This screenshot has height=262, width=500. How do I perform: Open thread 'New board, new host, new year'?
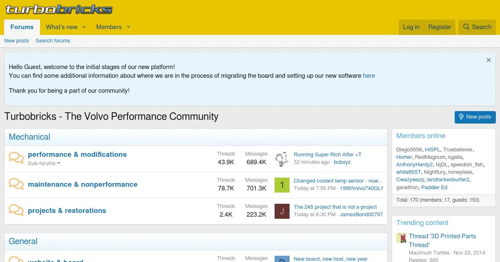pyautogui.click(x=331, y=259)
